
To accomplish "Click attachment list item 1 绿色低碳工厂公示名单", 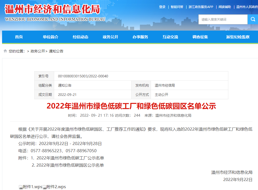I will [x=67, y=158].
